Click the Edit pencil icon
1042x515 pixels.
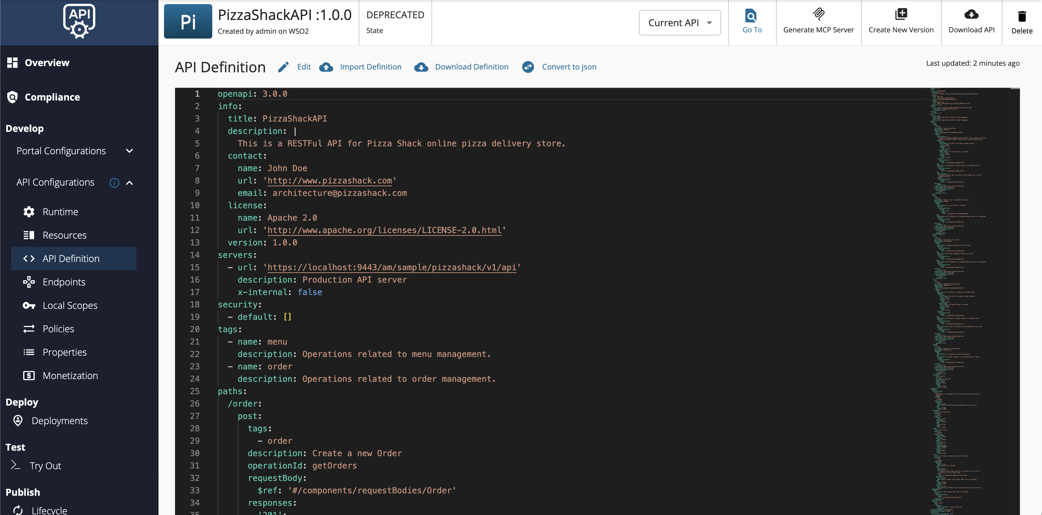(x=283, y=67)
